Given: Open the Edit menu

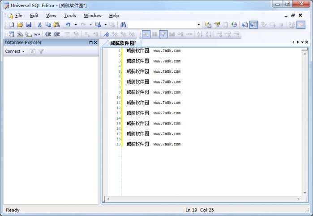Looking at the screenshot, I should click(34, 16).
